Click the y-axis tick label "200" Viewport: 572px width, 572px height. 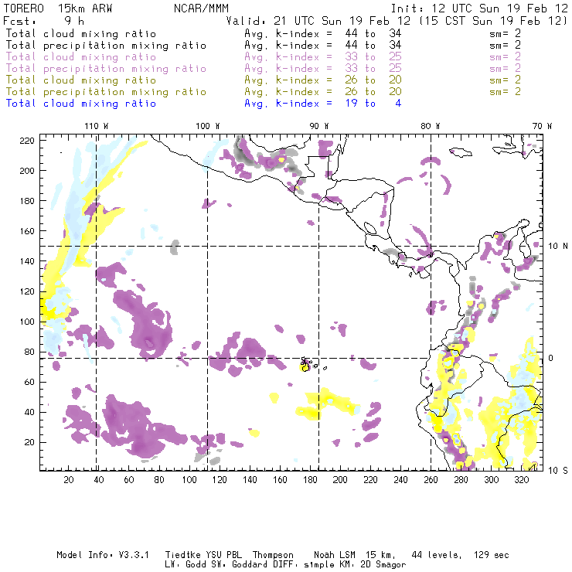[26, 171]
